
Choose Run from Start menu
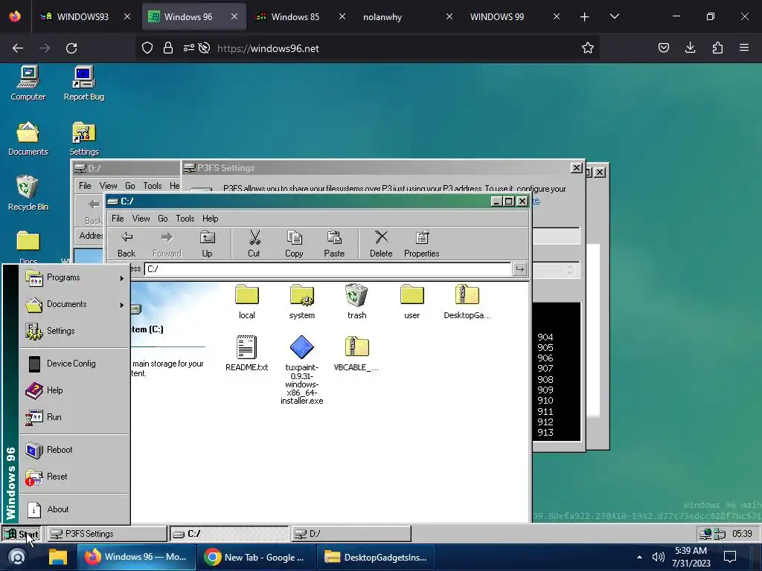click(74, 417)
